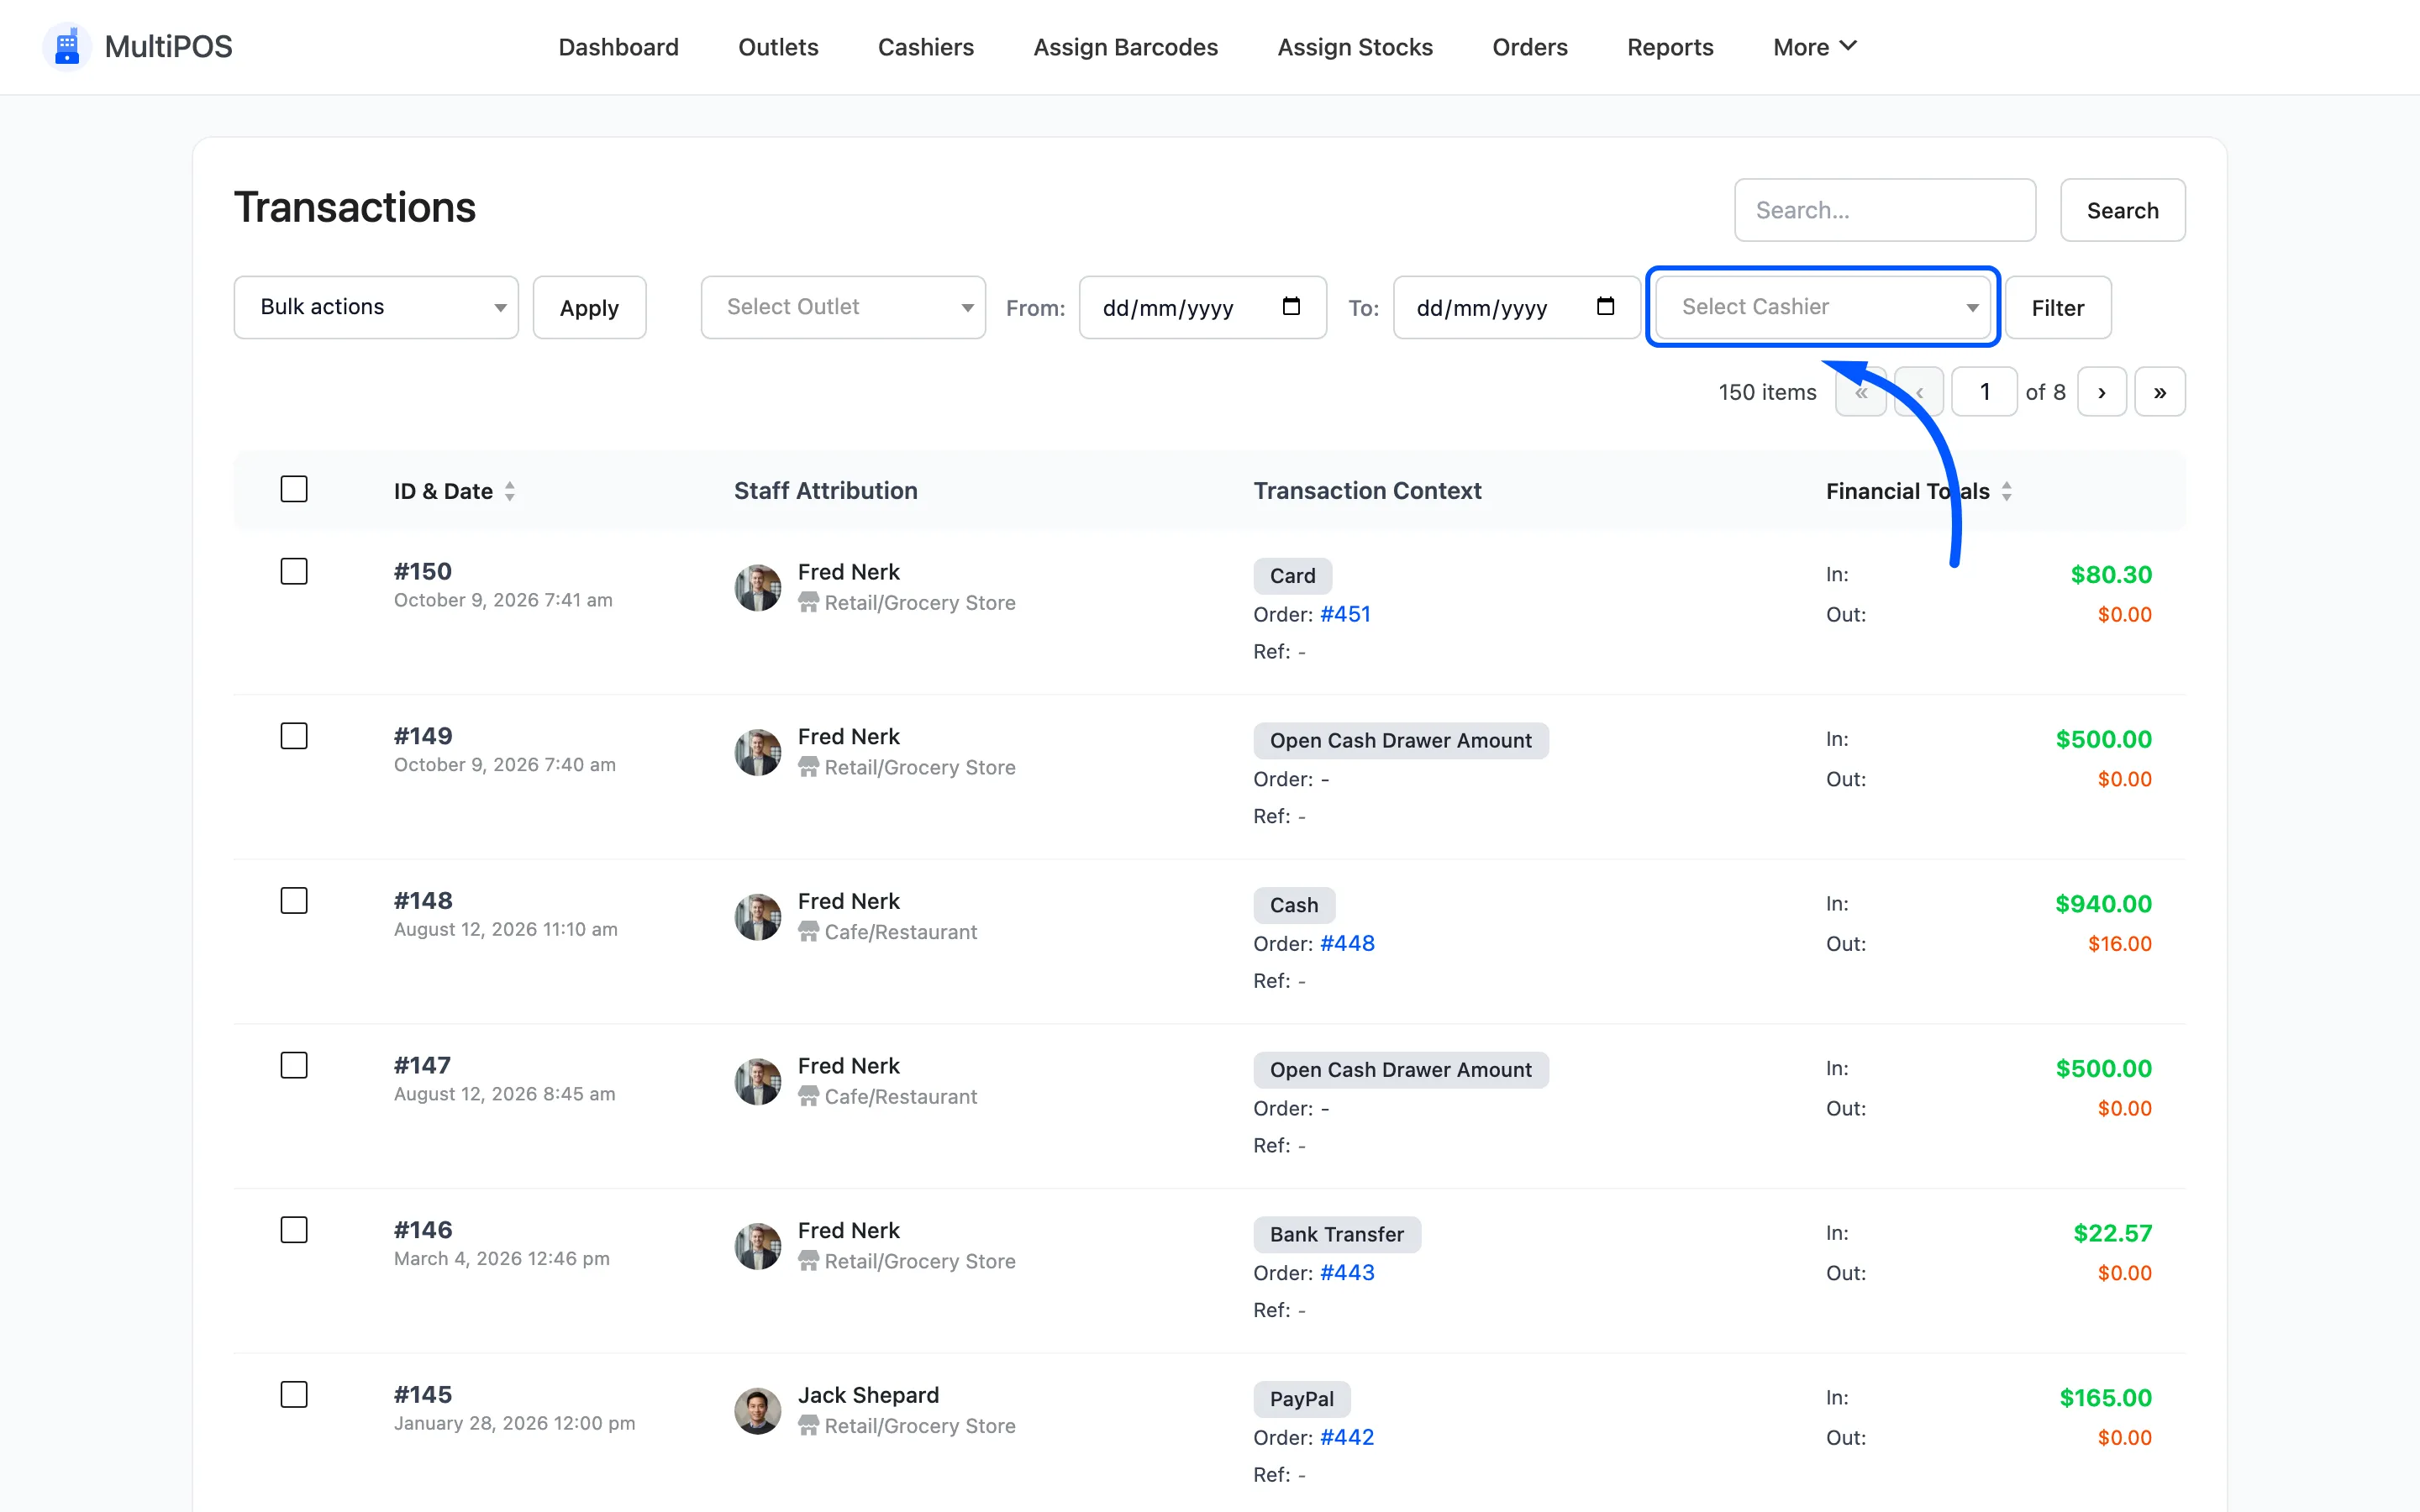Screen dimensions: 2420x1512
Task: Open the Select Cashier dropdown
Action: tap(1823, 307)
